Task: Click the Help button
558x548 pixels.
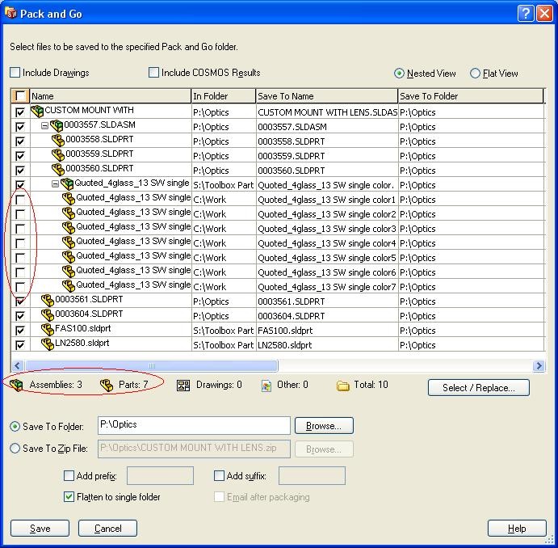Action: pos(517,528)
